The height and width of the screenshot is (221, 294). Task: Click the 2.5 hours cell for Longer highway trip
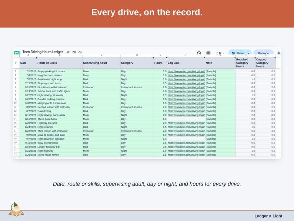(x=160, y=147)
